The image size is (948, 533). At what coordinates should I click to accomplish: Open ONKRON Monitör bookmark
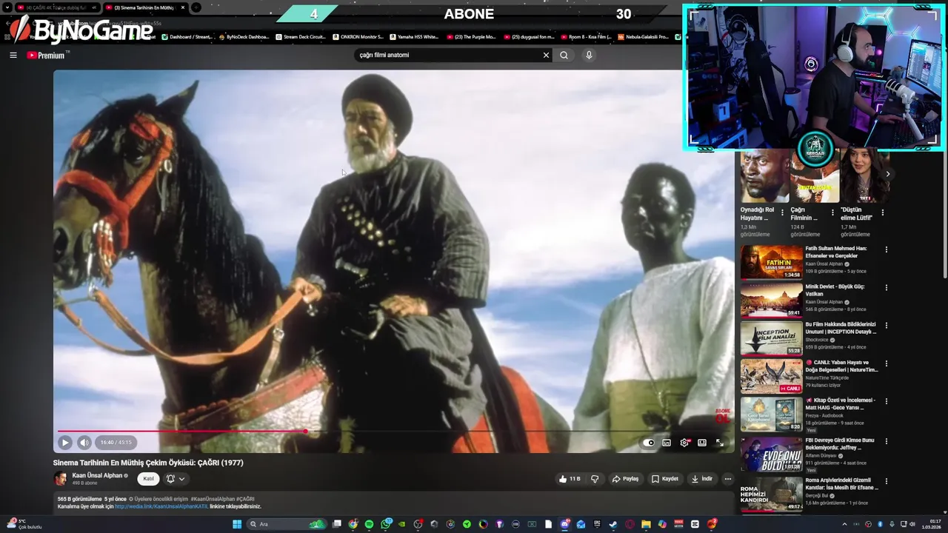(358, 36)
